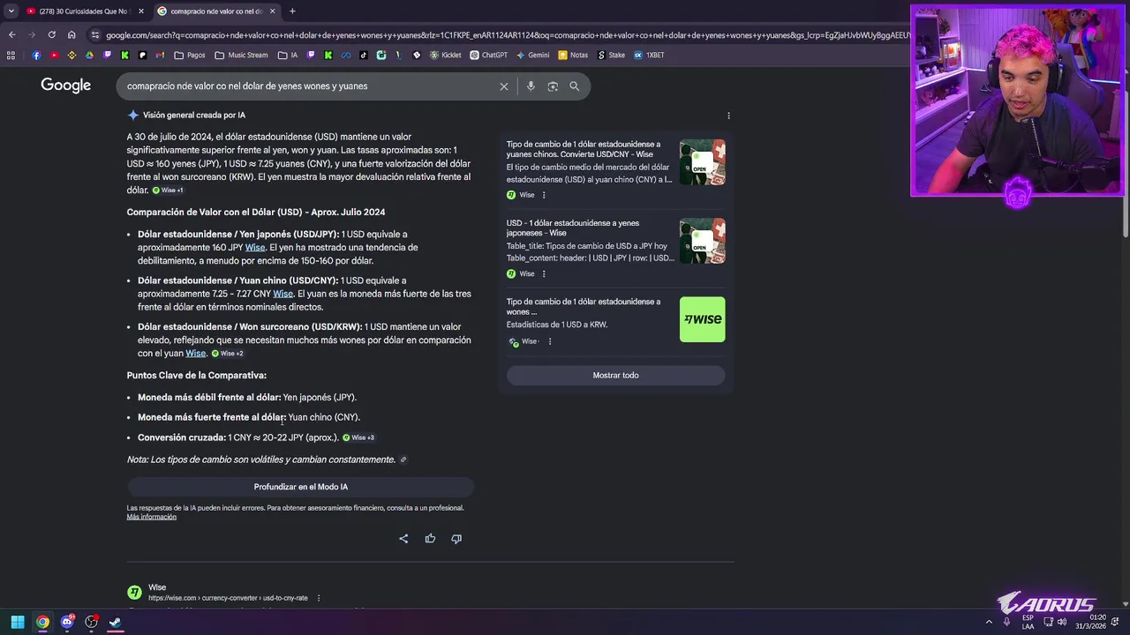This screenshot has width=1130, height=635.
Task: Open the Más información link
Action: [152, 517]
